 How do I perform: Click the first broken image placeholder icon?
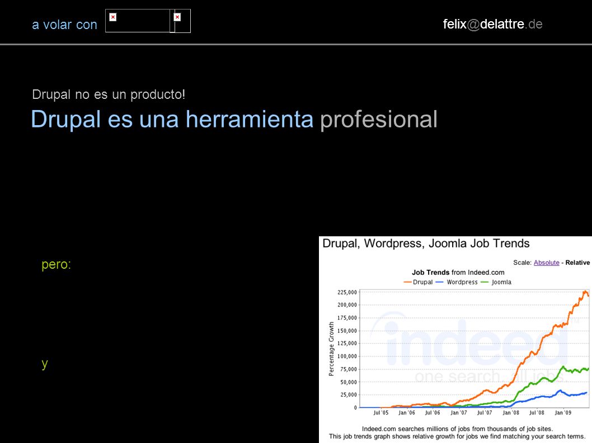(x=113, y=17)
